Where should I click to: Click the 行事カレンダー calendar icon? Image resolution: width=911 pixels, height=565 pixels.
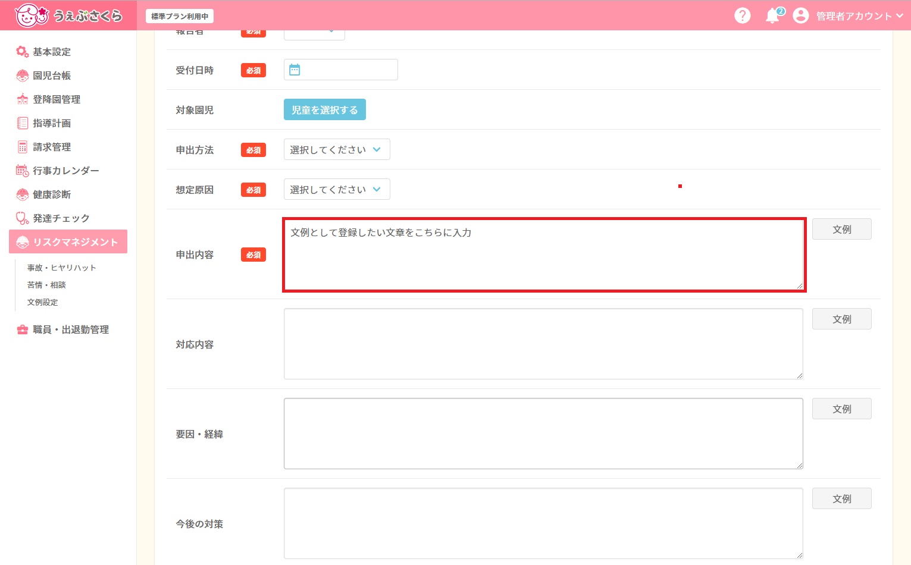[22, 171]
